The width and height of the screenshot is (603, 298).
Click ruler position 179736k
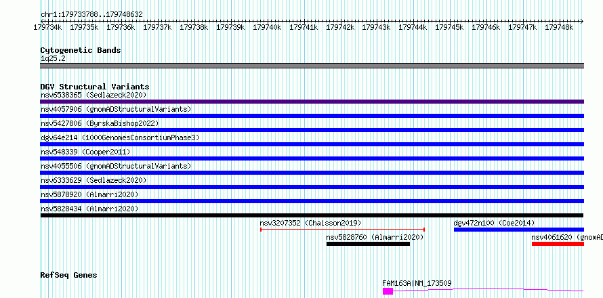point(121,28)
